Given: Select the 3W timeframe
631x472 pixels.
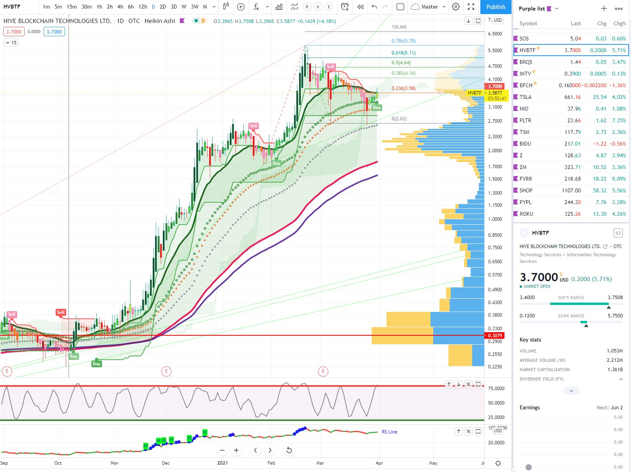Looking at the screenshot, I should point(195,7).
